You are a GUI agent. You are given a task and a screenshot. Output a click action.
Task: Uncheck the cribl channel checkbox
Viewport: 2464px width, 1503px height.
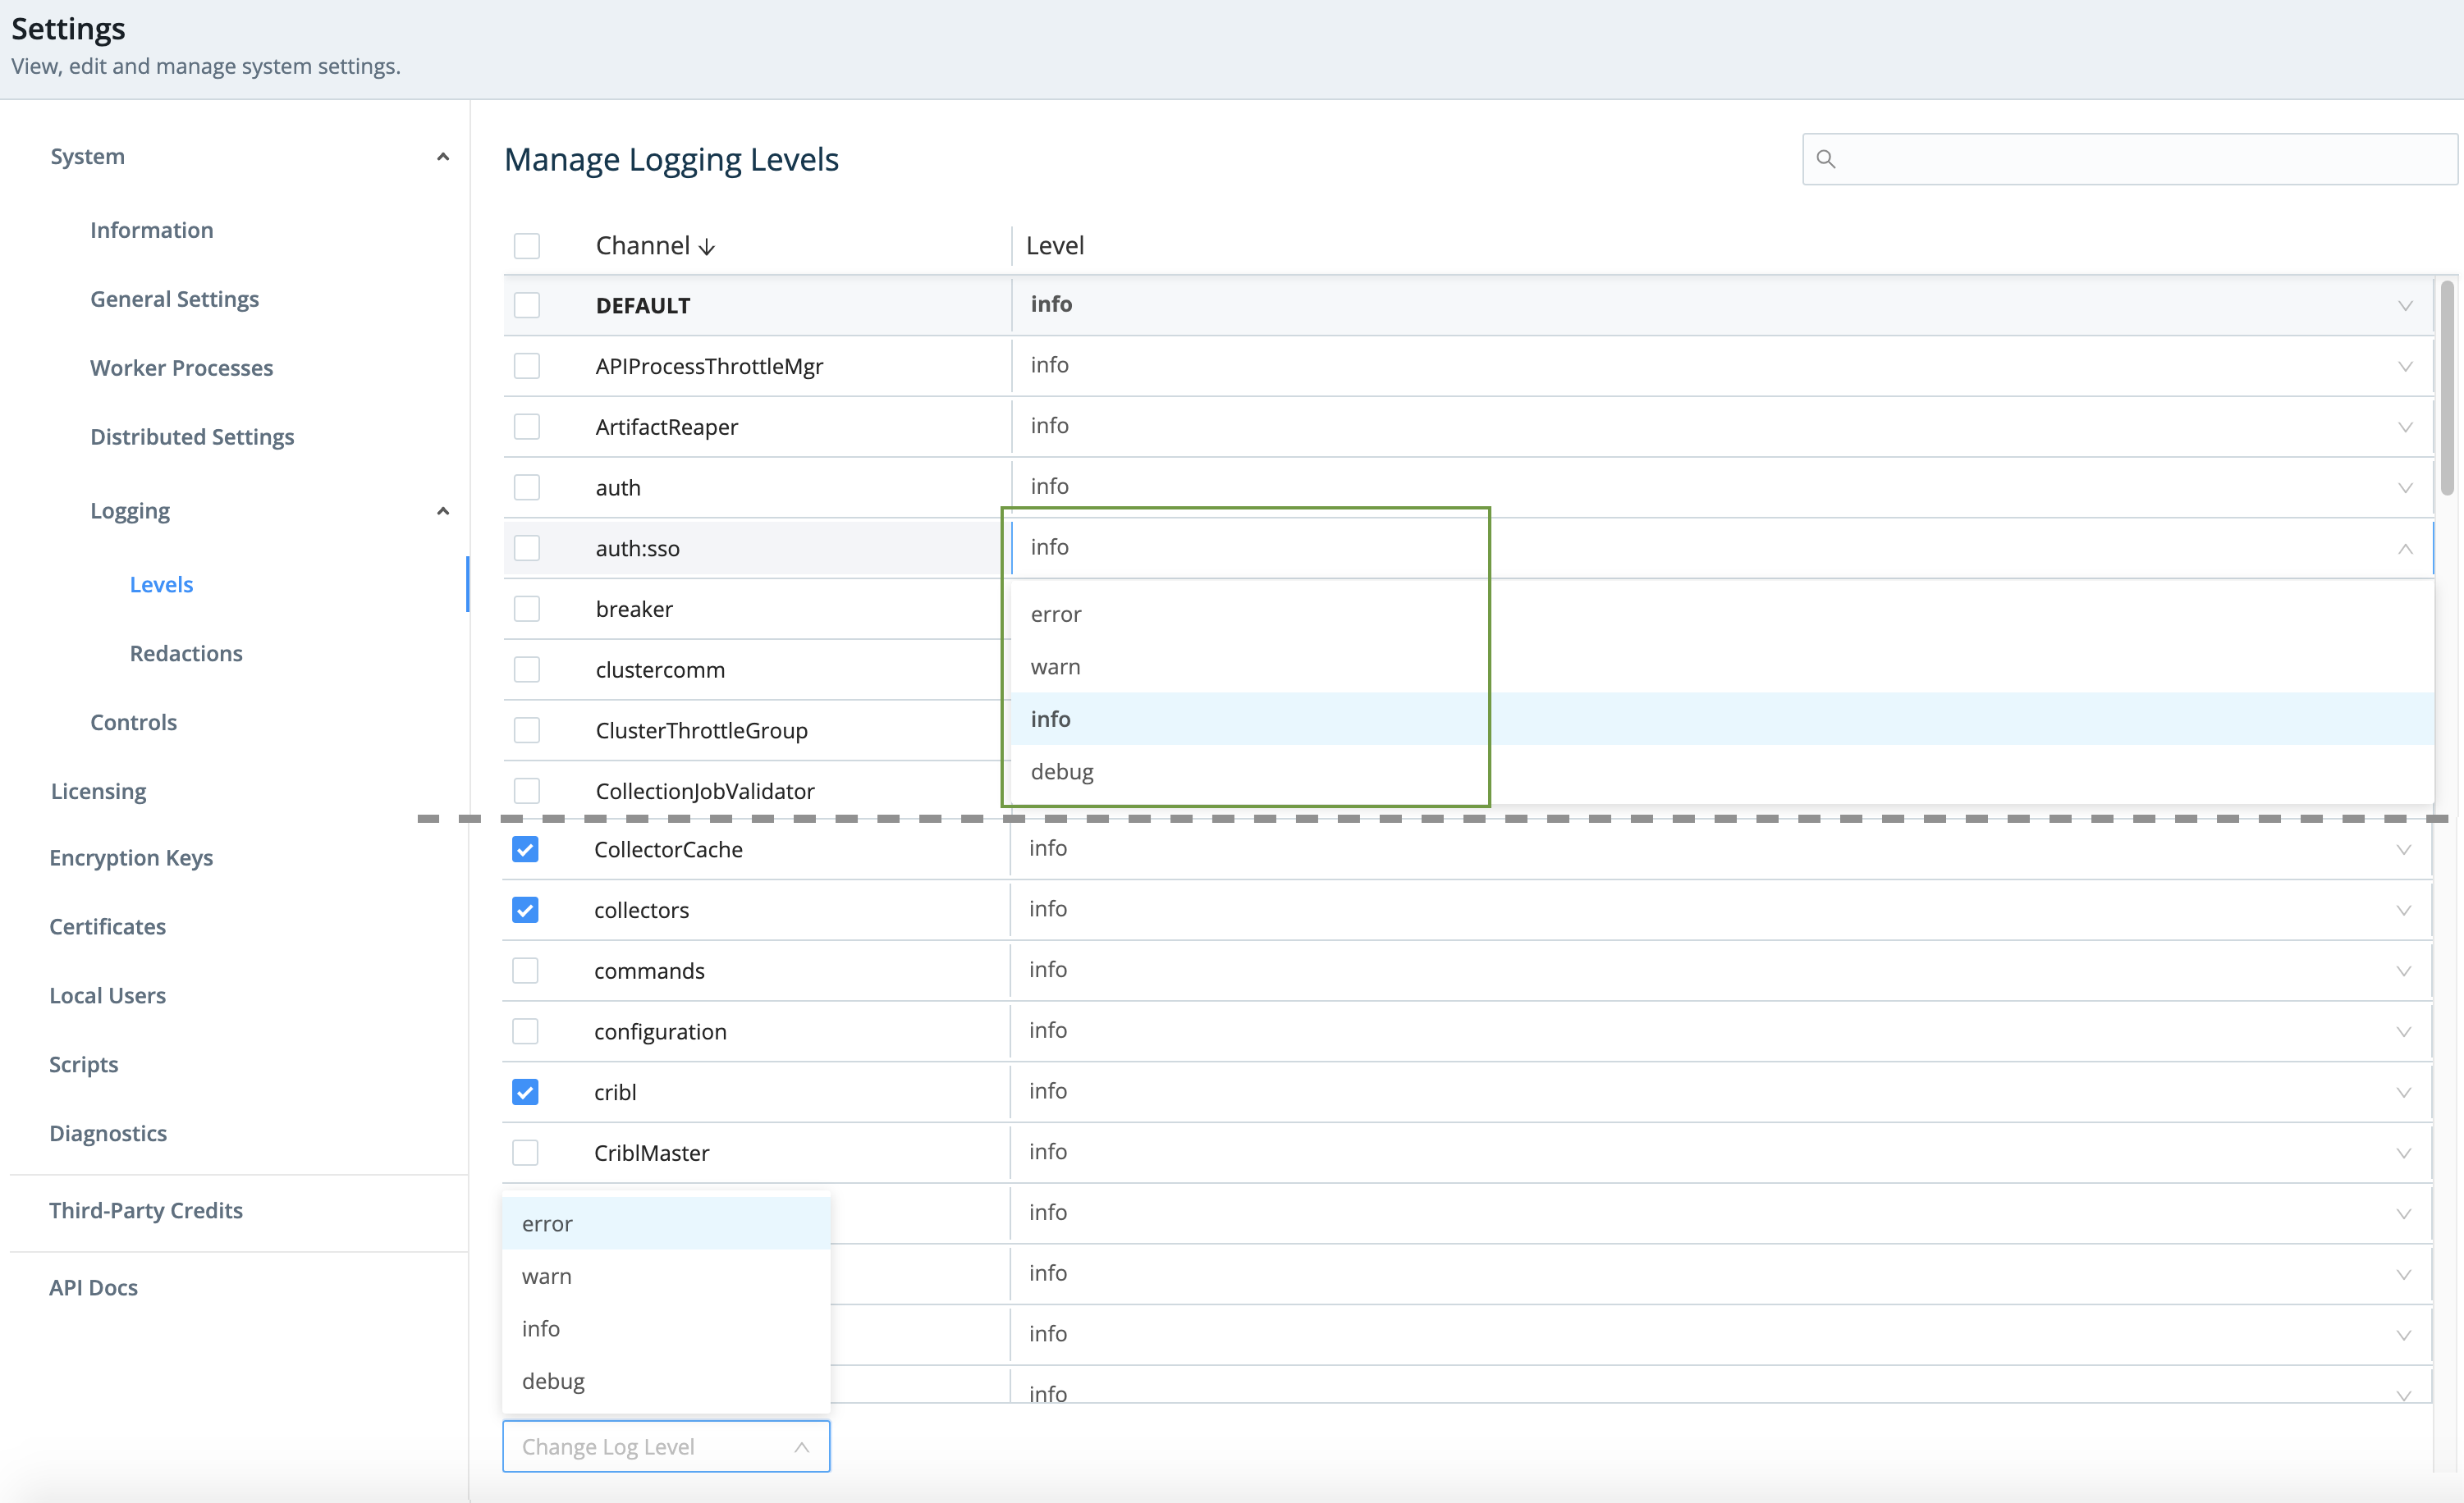525,1092
